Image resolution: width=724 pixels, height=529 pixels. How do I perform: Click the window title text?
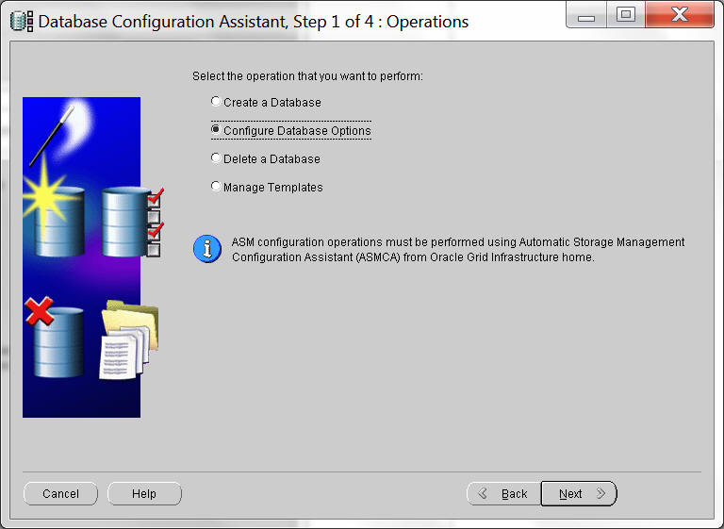[252, 22]
